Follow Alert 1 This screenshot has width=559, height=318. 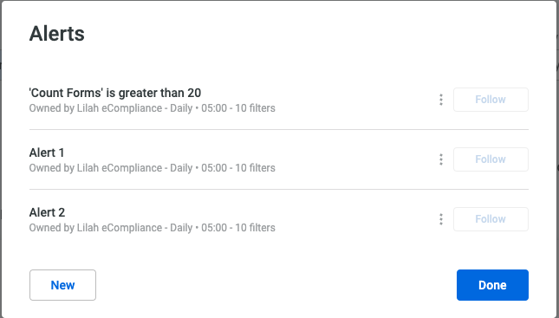[x=491, y=159]
